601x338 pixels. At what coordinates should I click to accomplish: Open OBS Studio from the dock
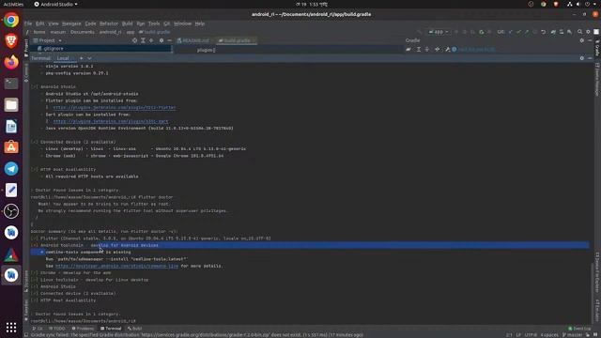tap(11, 211)
